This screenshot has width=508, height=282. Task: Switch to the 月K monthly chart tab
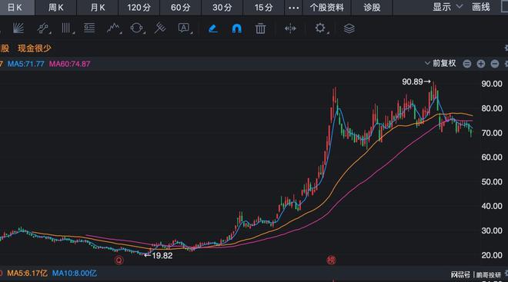click(x=98, y=8)
